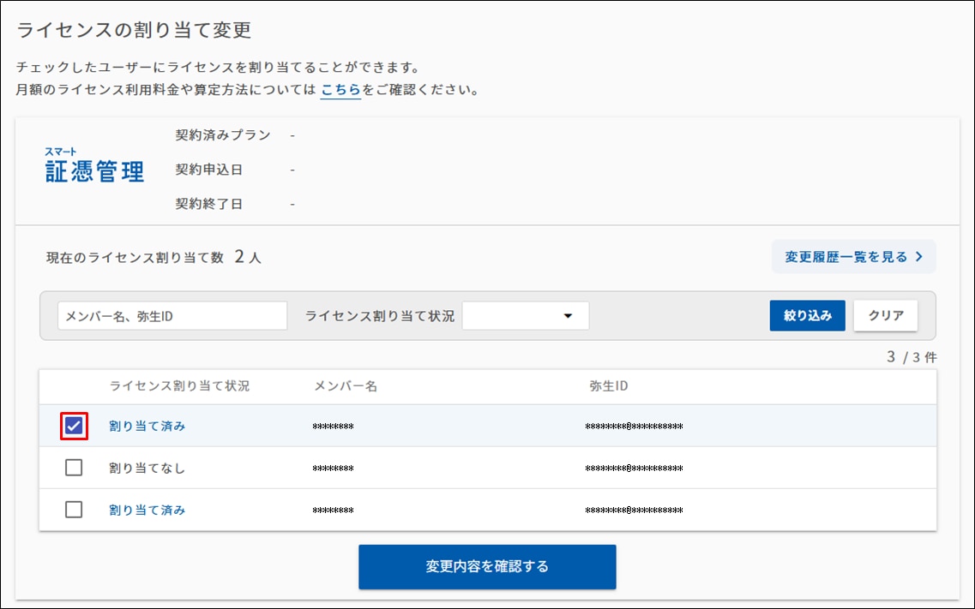The width and height of the screenshot is (975, 609).
Task: Select the masked member name in first row
Action: [334, 426]
